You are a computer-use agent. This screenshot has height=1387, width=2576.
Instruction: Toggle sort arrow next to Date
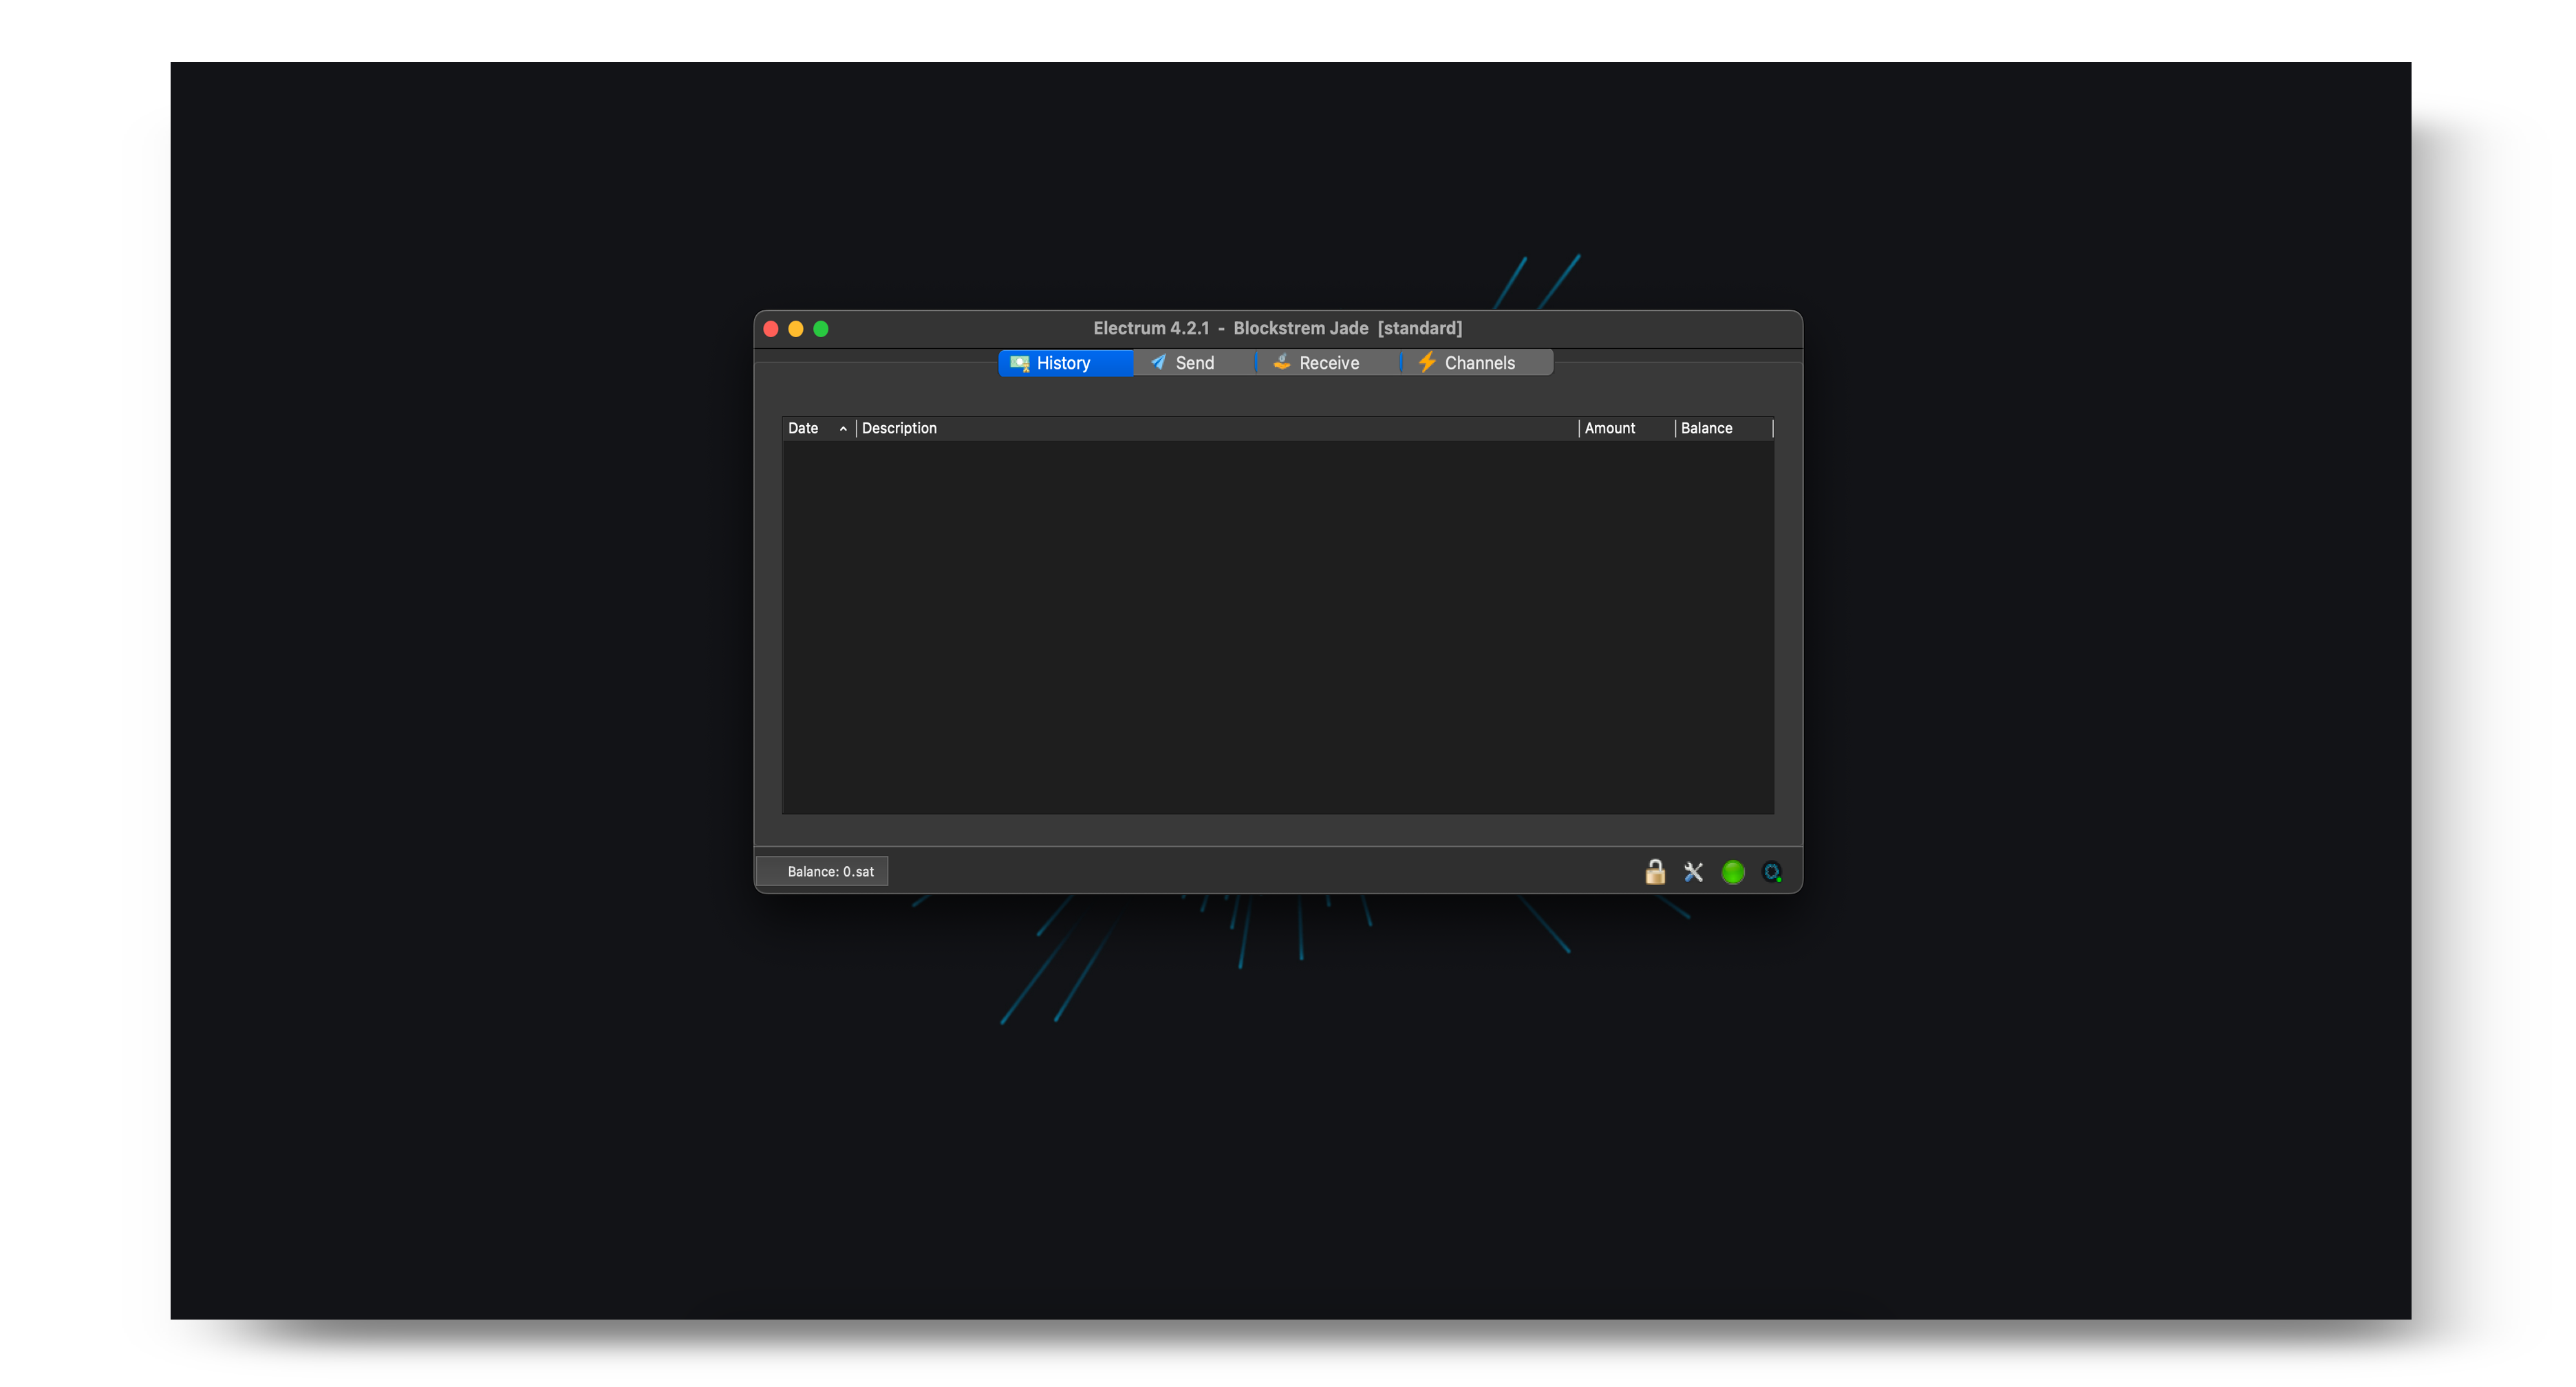coord(843,428)
